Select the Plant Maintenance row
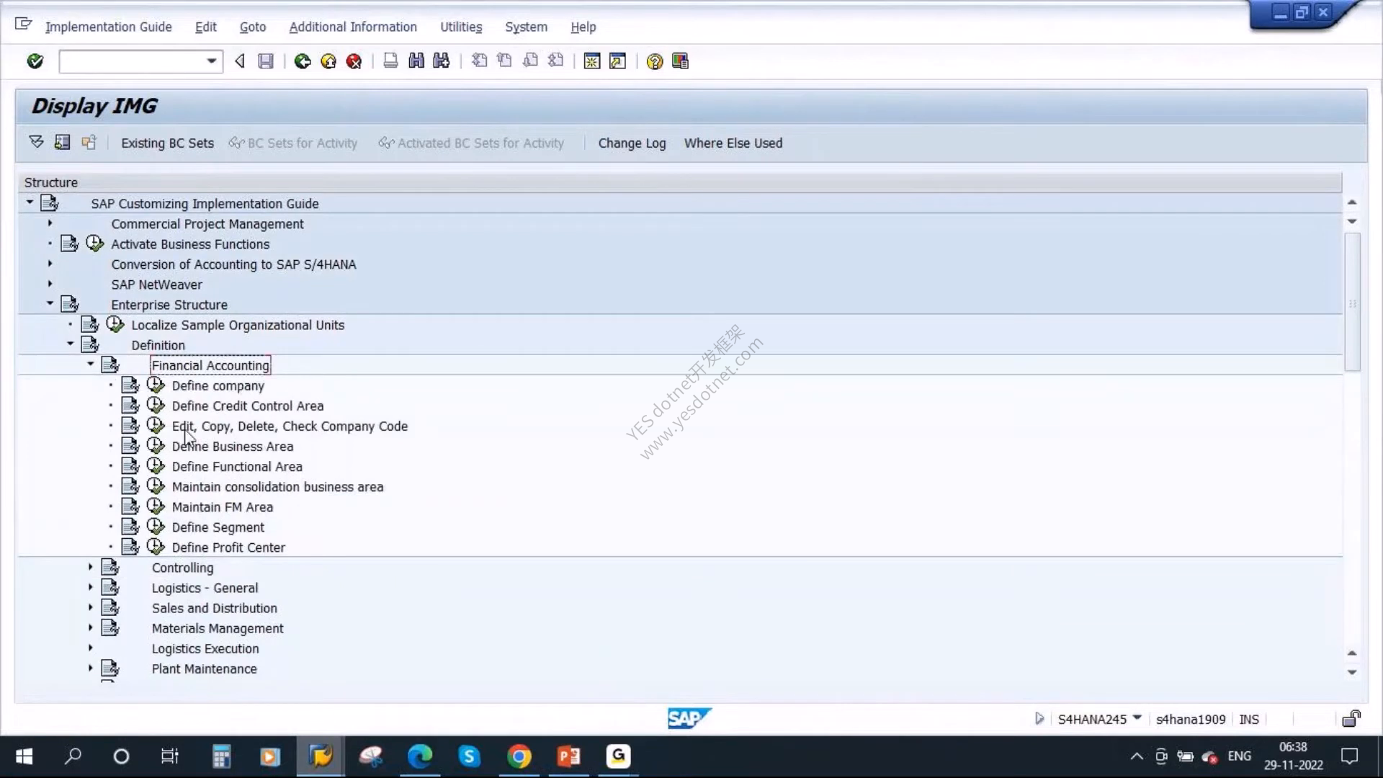This screenshot has height=778, width=1383. (204, 669)
